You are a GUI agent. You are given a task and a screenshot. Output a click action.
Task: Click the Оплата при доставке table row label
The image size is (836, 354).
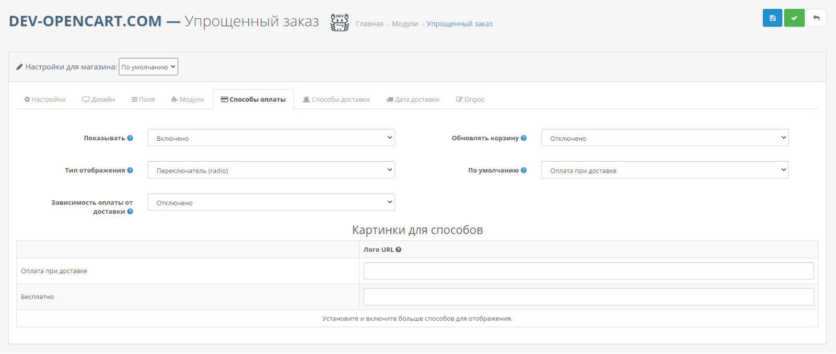point(54,271)
